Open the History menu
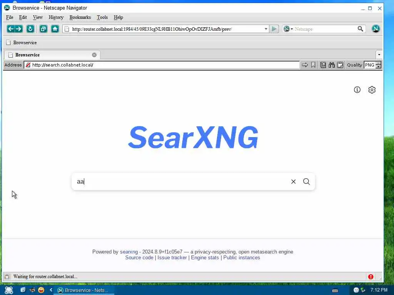Image resolution: width=394 pixels, height=295 pixels. (x=56, y=17)
